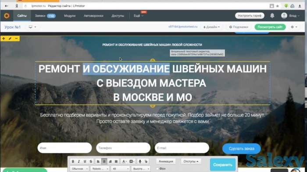
Task: Toggle bold formatting in text toolbar
Action: (x=73, y=161)
